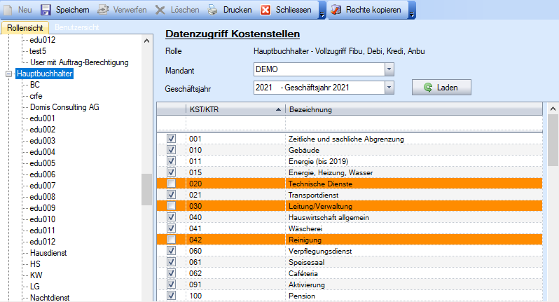Click the green refresh icon on Laden
This screenshot has height=302, width=559.
click(x=427, y=88)
